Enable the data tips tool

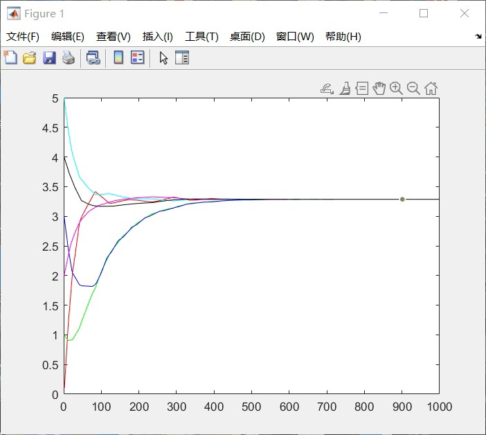point(361,89)
